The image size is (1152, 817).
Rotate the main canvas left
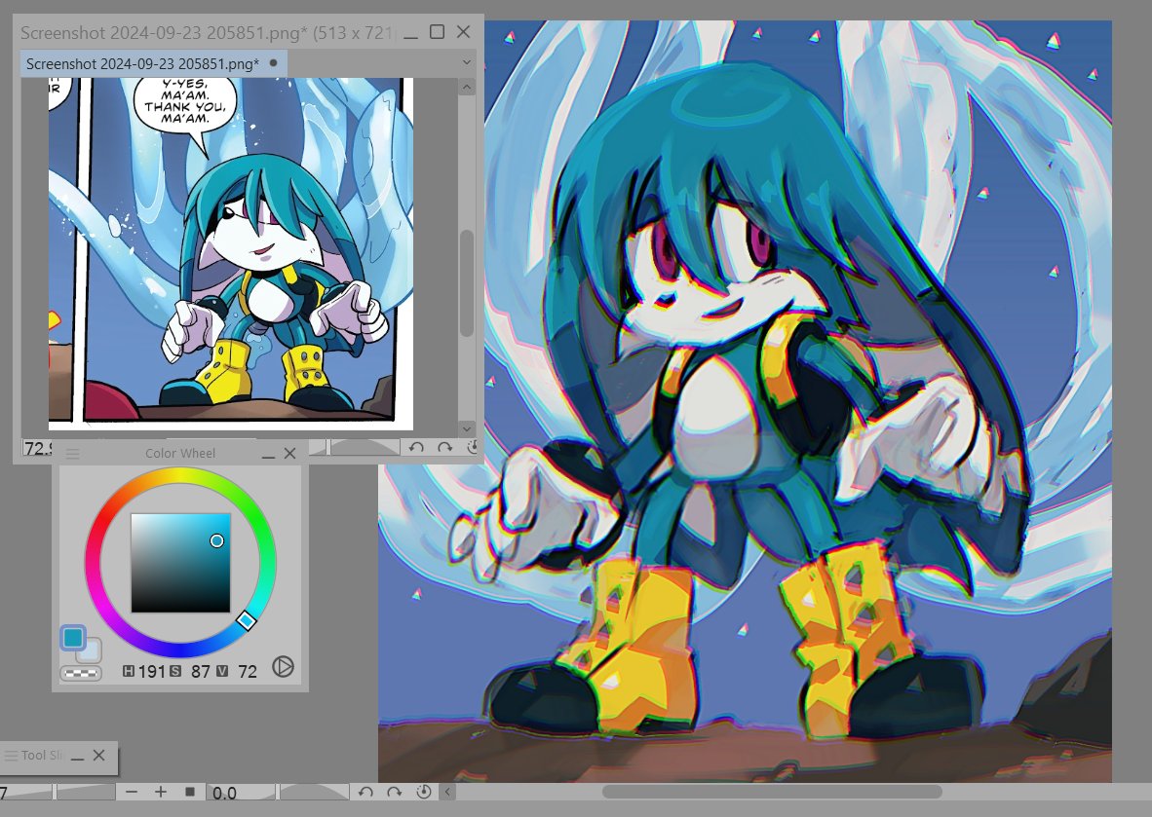pos(365,792)
